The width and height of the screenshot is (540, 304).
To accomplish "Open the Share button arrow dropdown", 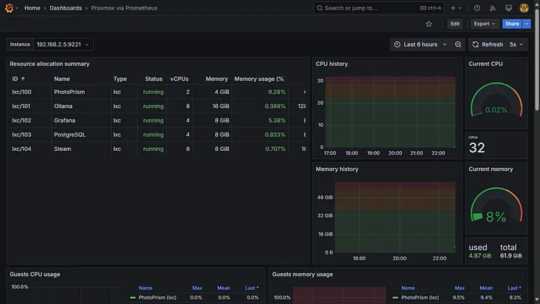I will (526, 24).
